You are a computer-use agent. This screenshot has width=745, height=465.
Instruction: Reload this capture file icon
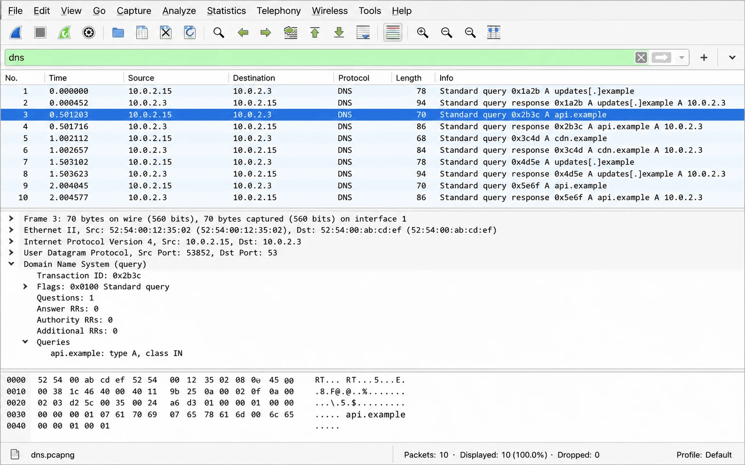tap(190, 33)
